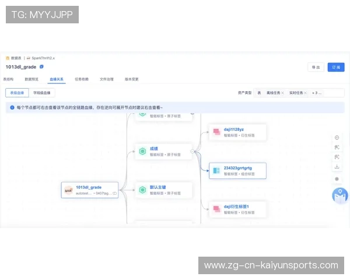Zoom in the lineage graph
Screen dimensions: 350x280
(x=337, y=138)
